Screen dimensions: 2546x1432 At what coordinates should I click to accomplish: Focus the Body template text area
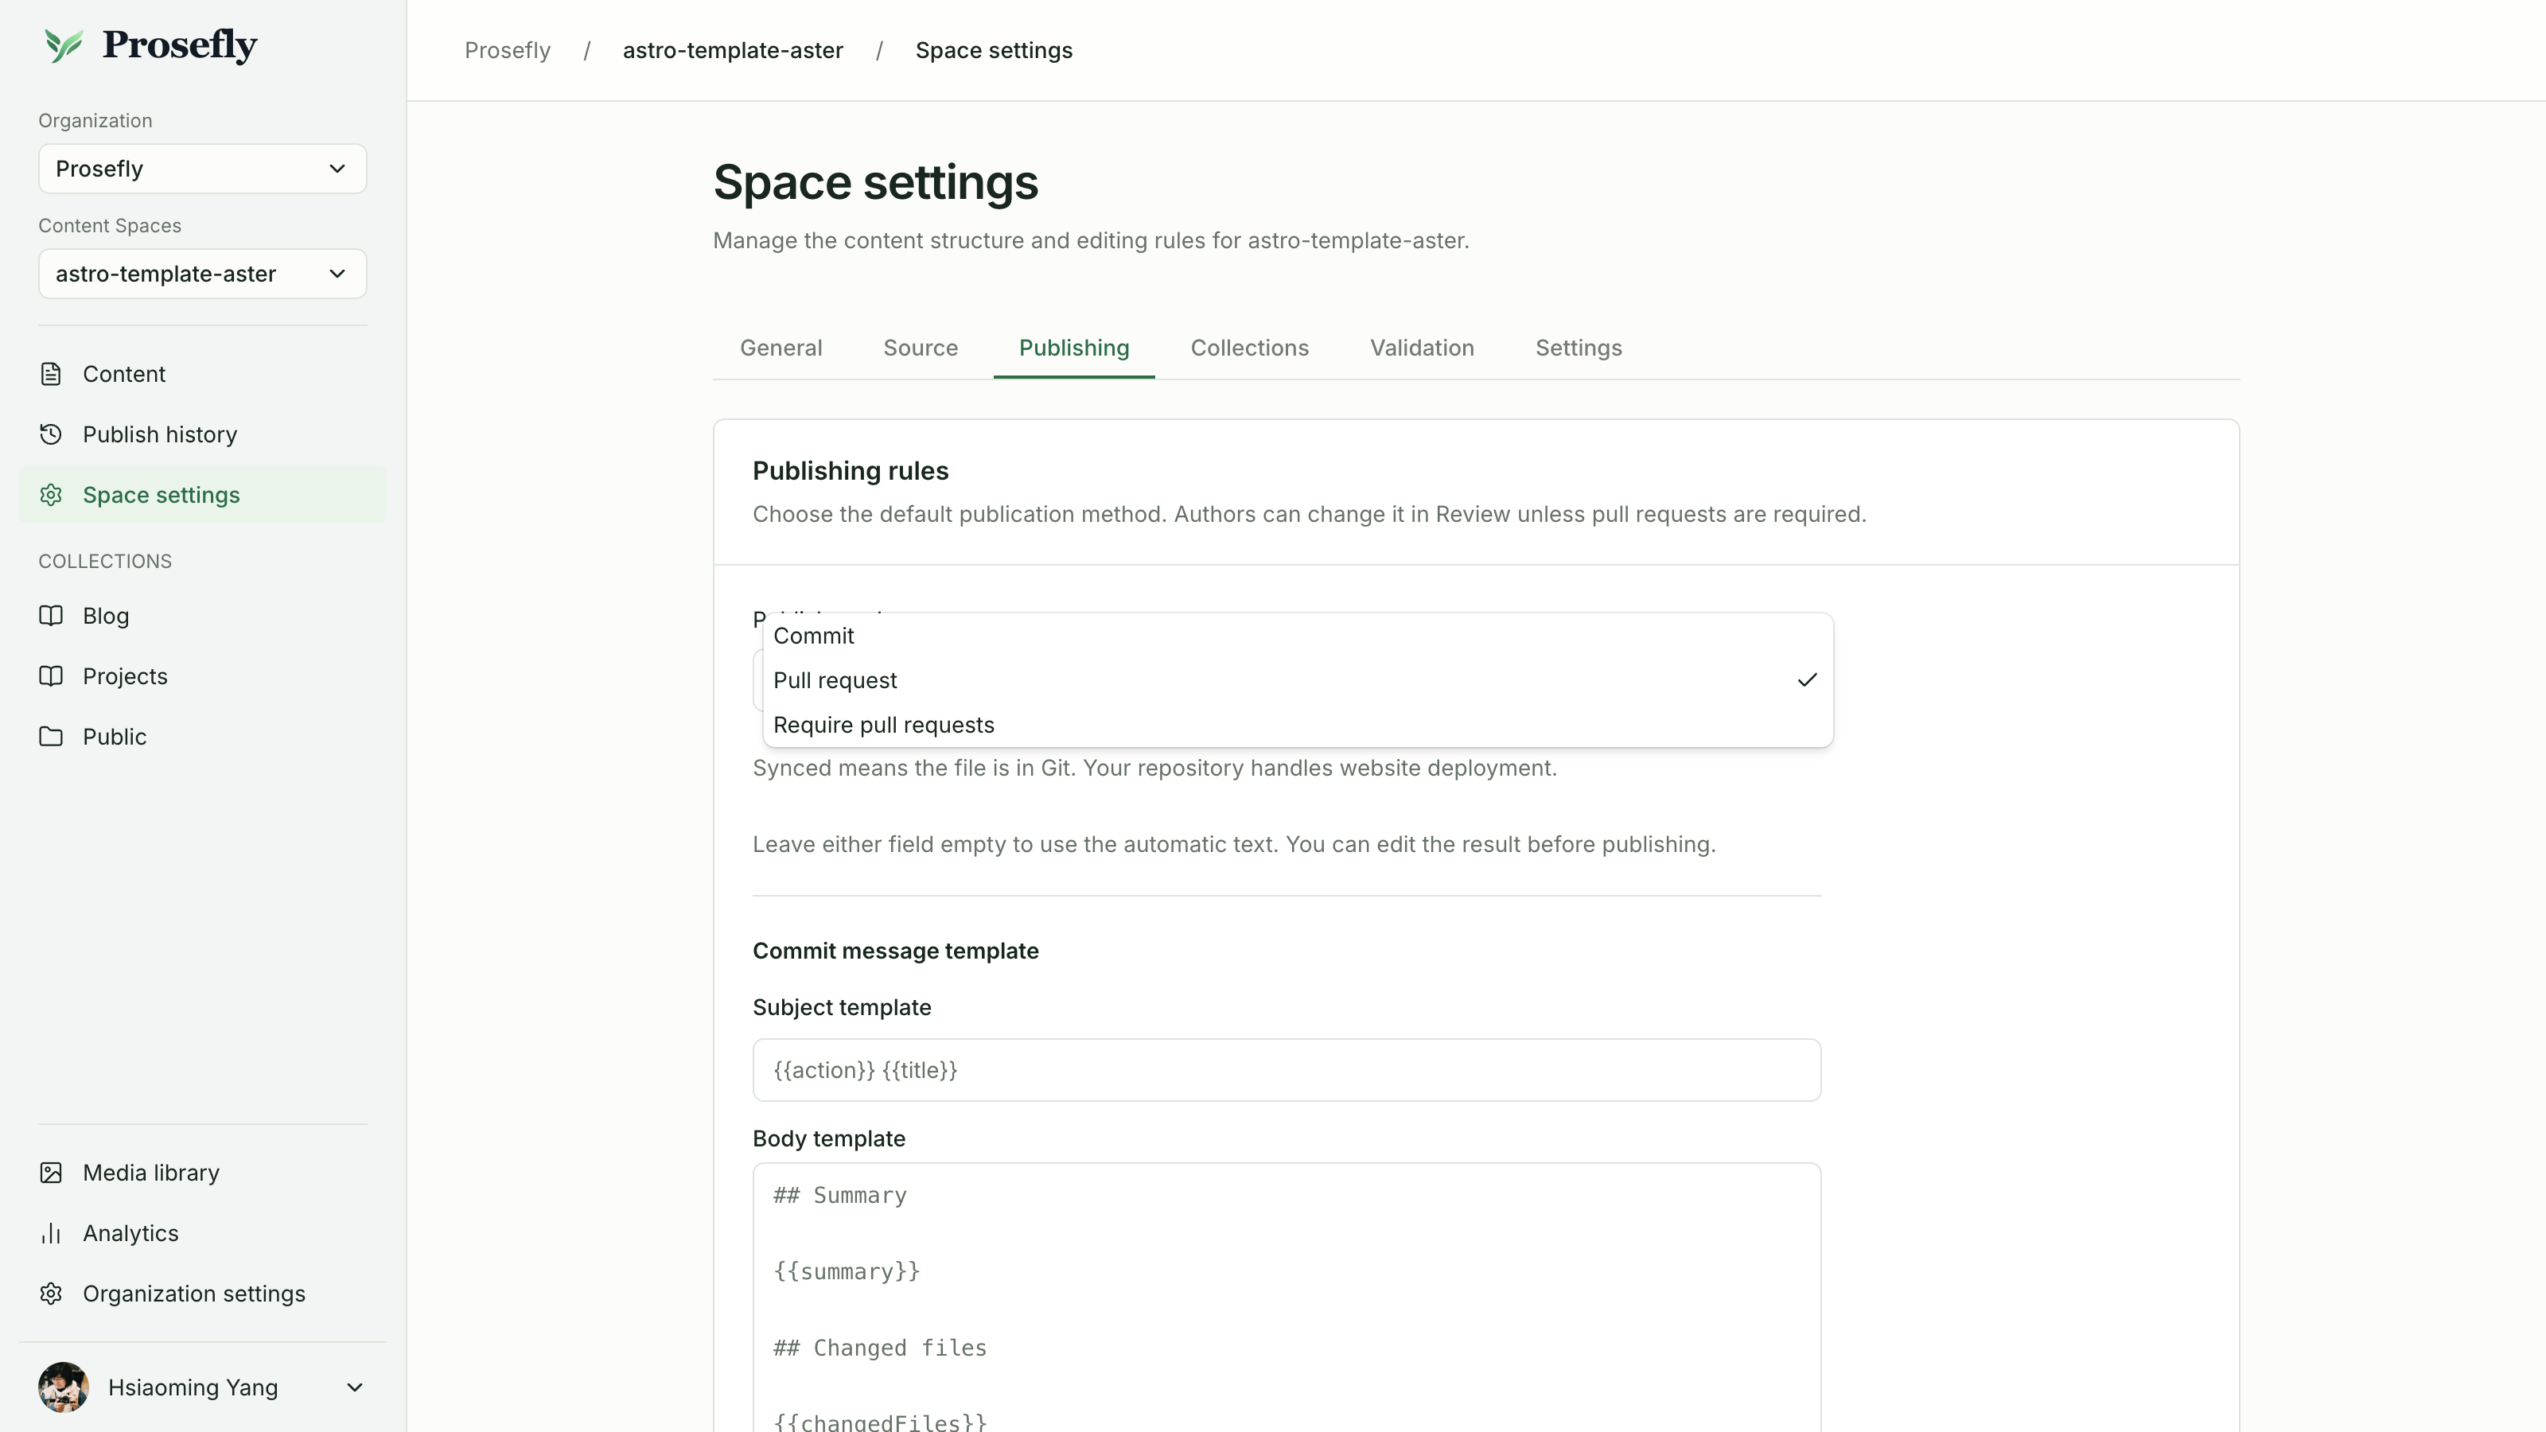tap(1287, 1298)
